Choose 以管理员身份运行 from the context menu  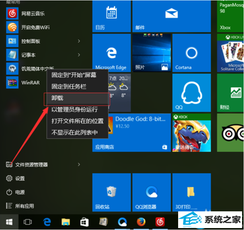coord(77,110)
